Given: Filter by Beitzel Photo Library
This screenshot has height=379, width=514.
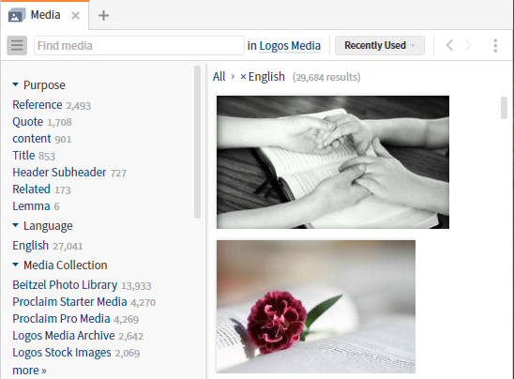Looking at the screenshot, I should (65, 285).
